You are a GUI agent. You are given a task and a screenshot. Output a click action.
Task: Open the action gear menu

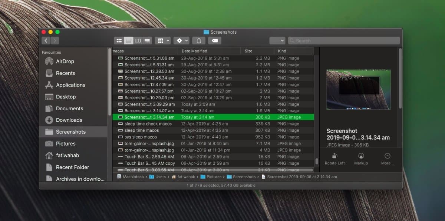pos(181,40)
